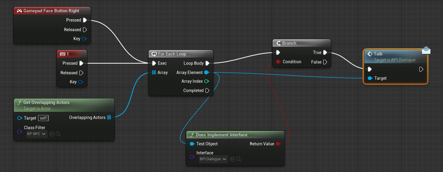Select the Gamepad Face Button Right node title
The height and width of the screenshot is (172, 443).
[x=51, y=11]
